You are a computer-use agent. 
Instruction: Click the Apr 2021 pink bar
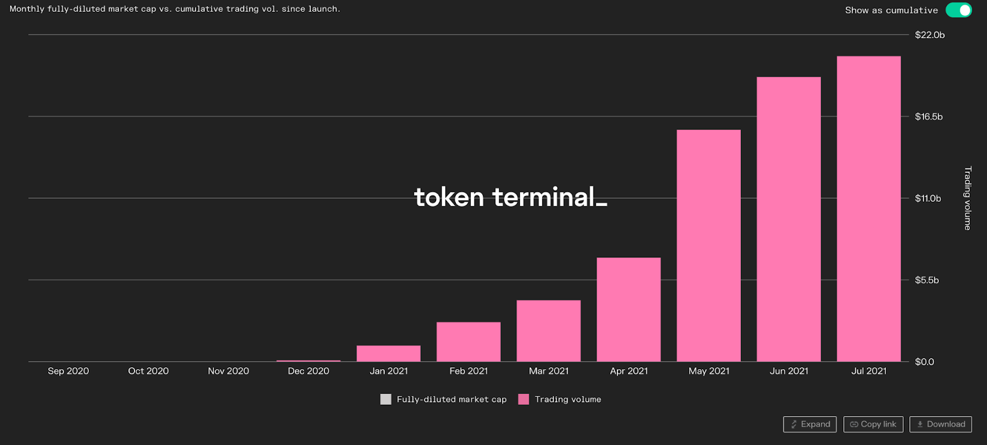pyautogui.click(x=629, y=309)
